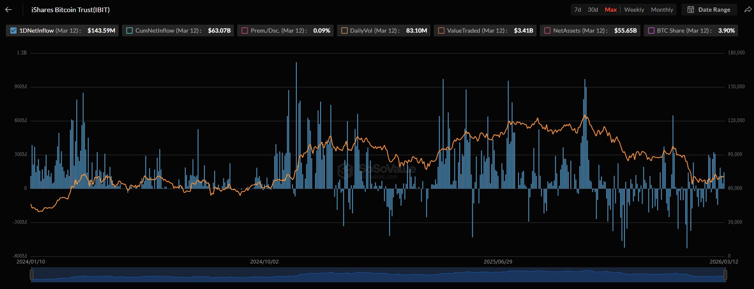Screen dimensions: 754x289
Task: Switch to Monthly aggregation
Action: coord(662,10)
